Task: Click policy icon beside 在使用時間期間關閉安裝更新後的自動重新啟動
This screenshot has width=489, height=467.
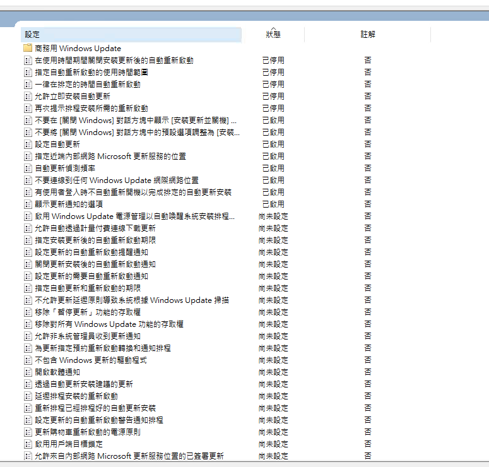Action: point(28,60)
